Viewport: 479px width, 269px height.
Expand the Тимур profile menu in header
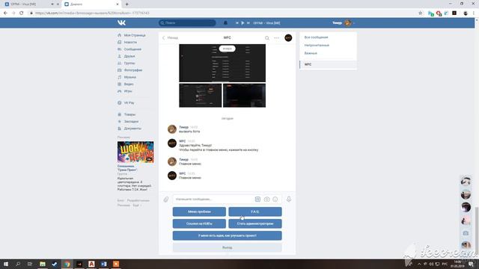point(344,23)
